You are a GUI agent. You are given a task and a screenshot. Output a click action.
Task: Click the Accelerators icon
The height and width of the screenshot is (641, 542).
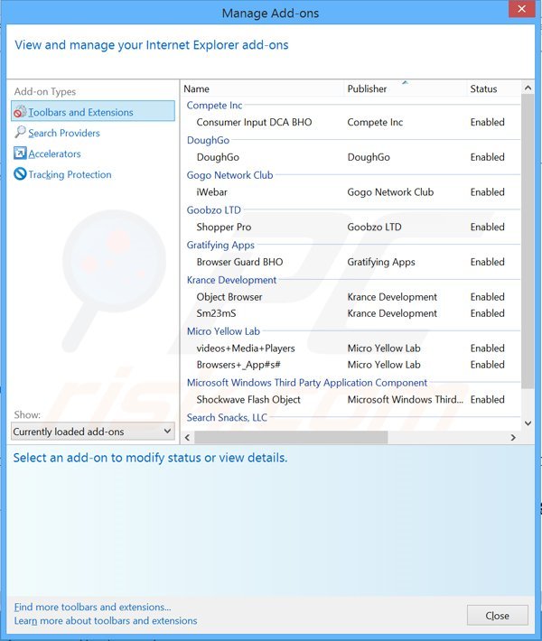coord(20,153)
